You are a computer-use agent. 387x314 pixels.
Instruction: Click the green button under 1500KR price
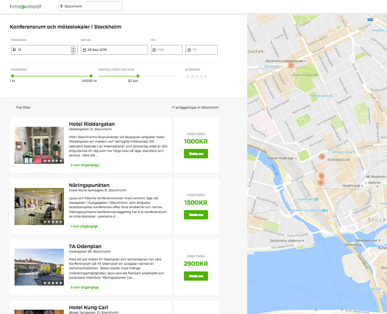(195, 214)
